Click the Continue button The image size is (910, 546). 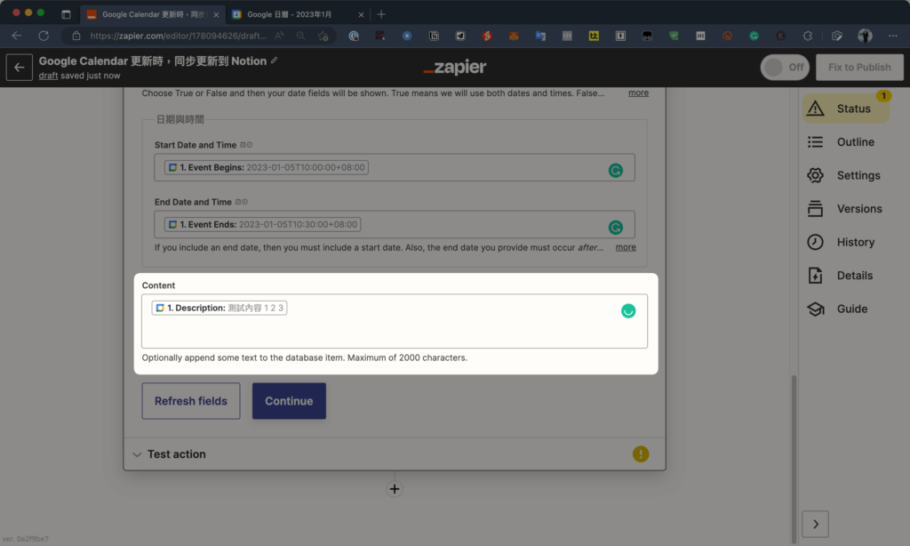click(x=289, y=401)
